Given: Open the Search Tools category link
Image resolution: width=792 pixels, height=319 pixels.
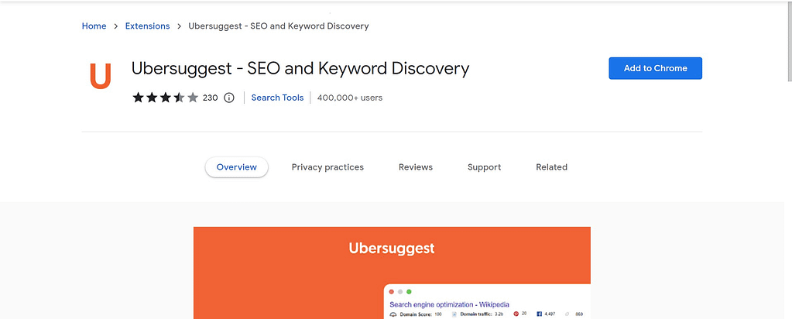Looking at the screenshot, I should click(277, 98).
